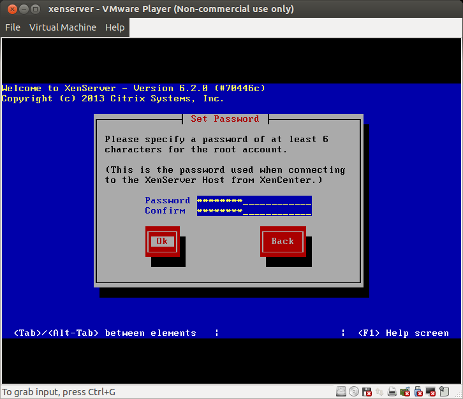Click the '<F1> Help screen' hint text
The image size is (463, 399).
click(x=403, y=333)
